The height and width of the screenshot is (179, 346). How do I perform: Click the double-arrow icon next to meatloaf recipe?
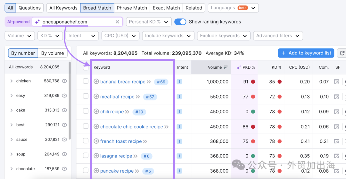138,97
